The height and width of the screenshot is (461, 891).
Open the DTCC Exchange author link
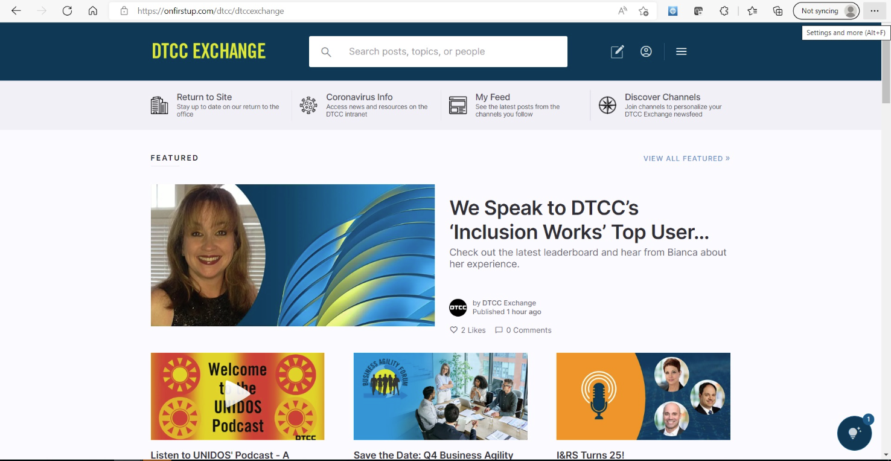tap(509, 303)
